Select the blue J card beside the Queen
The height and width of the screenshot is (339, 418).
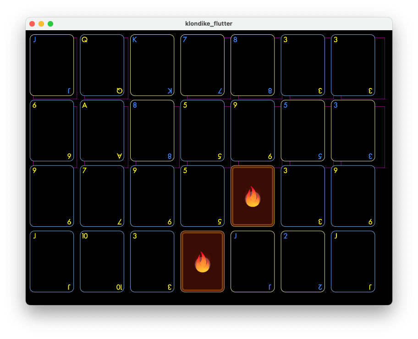(52, 65)
